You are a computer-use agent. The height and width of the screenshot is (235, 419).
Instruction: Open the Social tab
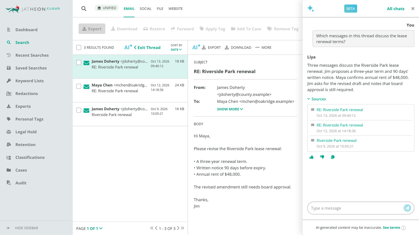click(x=146, y=9)
